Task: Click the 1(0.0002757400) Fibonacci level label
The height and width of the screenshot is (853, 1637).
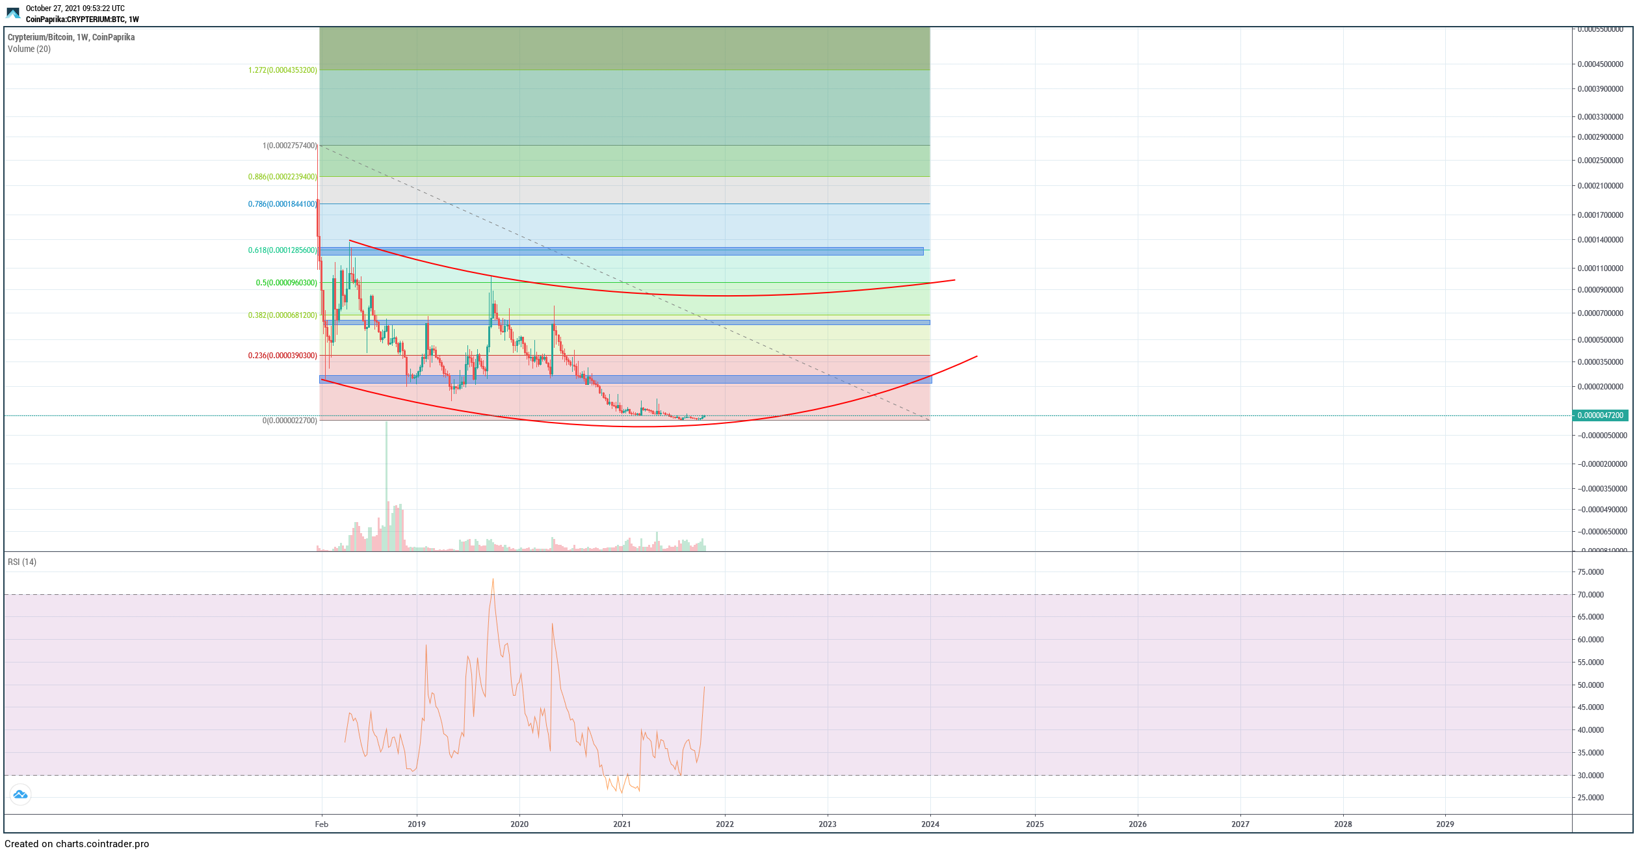Action: 289,146
